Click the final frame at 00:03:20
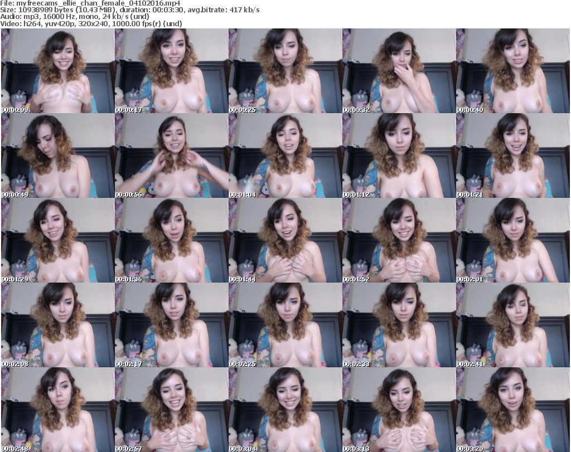The width and height of the screenshot is (571, 452). pos(513,410)
